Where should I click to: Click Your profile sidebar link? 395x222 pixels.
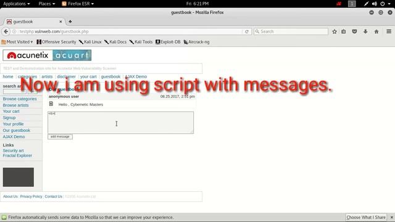(13, 124)
